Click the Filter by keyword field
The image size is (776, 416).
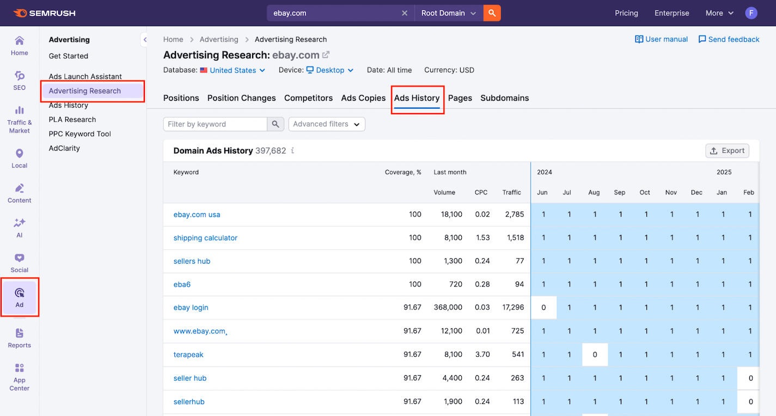coord(215,124)
